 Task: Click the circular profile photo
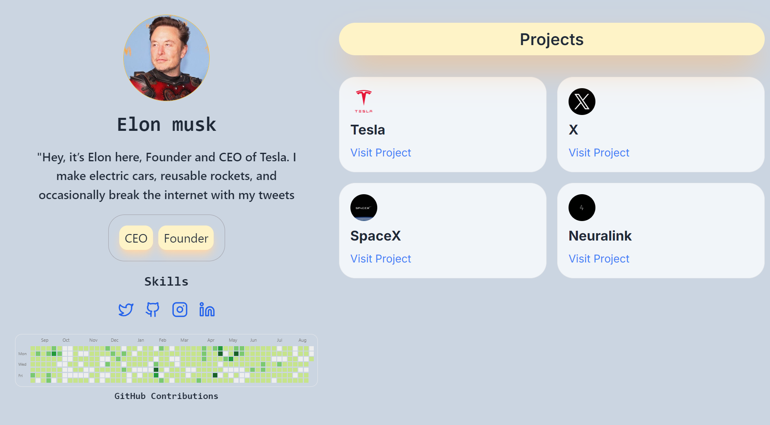[x=166, y=58]
